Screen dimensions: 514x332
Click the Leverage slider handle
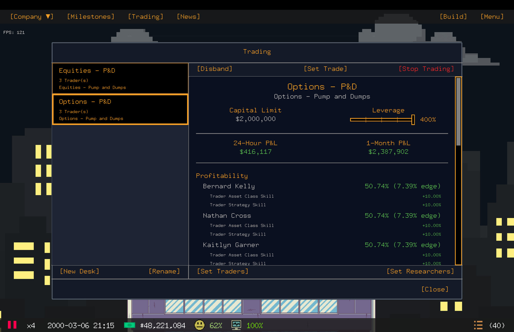413,120
